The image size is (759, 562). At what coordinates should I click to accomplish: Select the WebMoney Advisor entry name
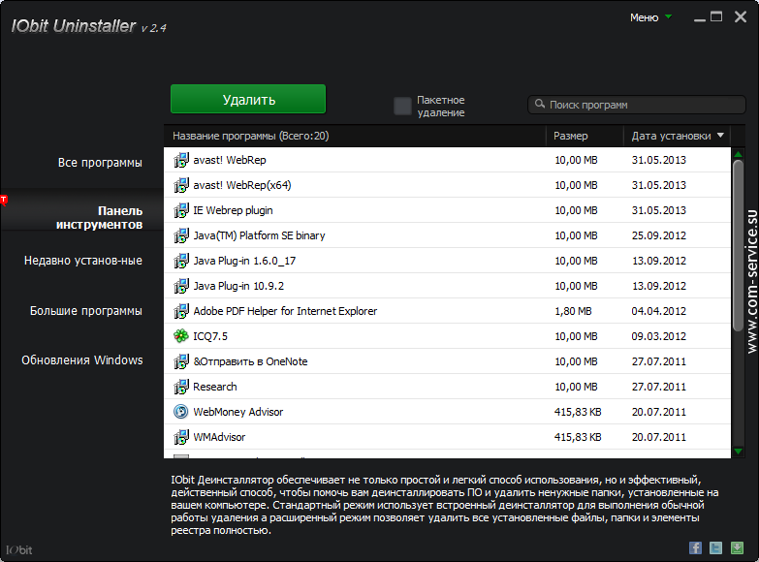pyautogui.click(x=238, y=412)
